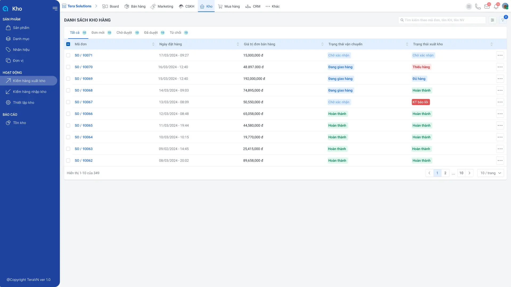This screenshot has width=511, height=287.
Task: Go to Sản phẩm in sidebar
Action: click(28, 28)
